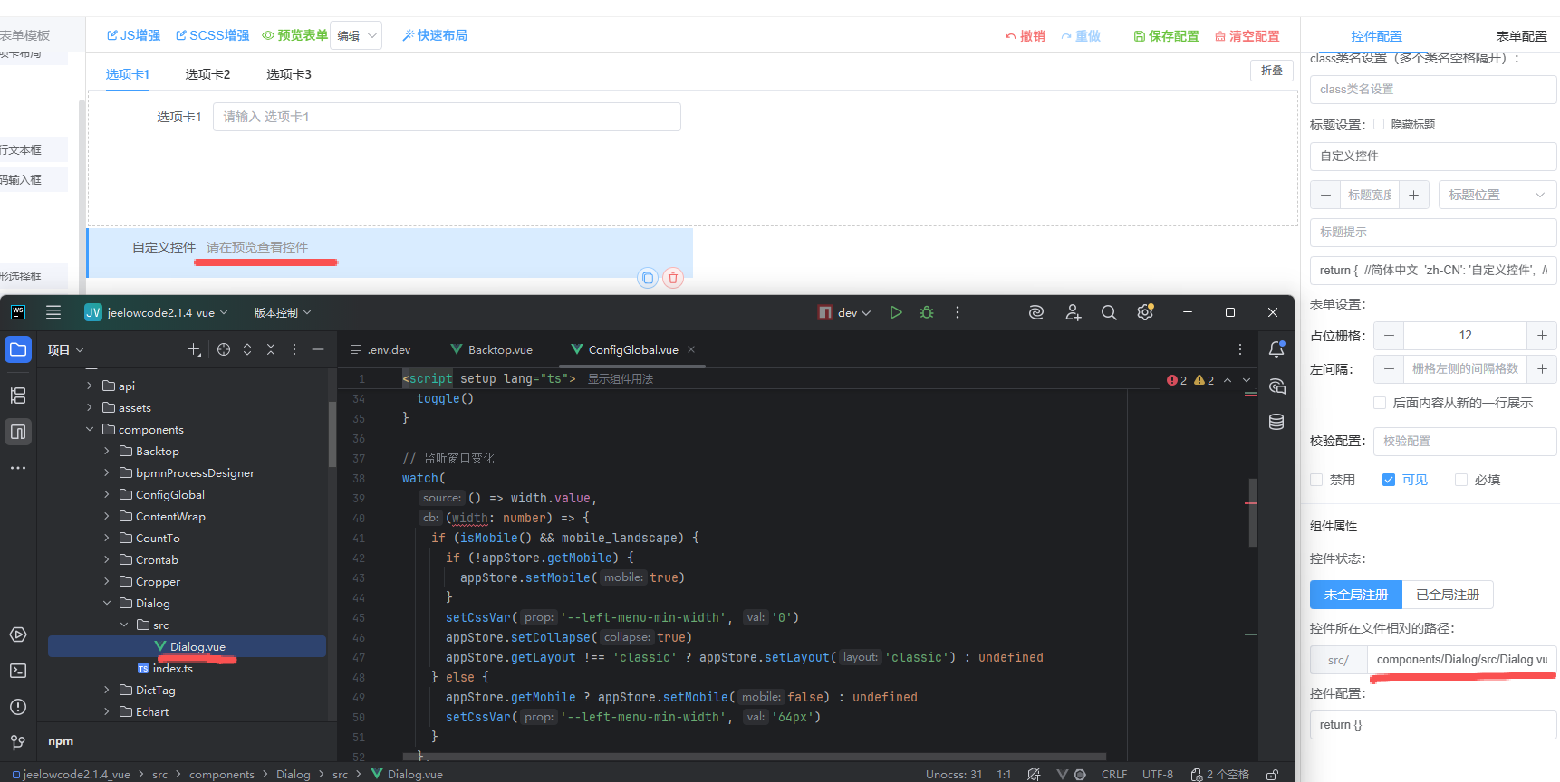Click 快速布局 button
1560x782 pixels.
[x=435, y=35]
